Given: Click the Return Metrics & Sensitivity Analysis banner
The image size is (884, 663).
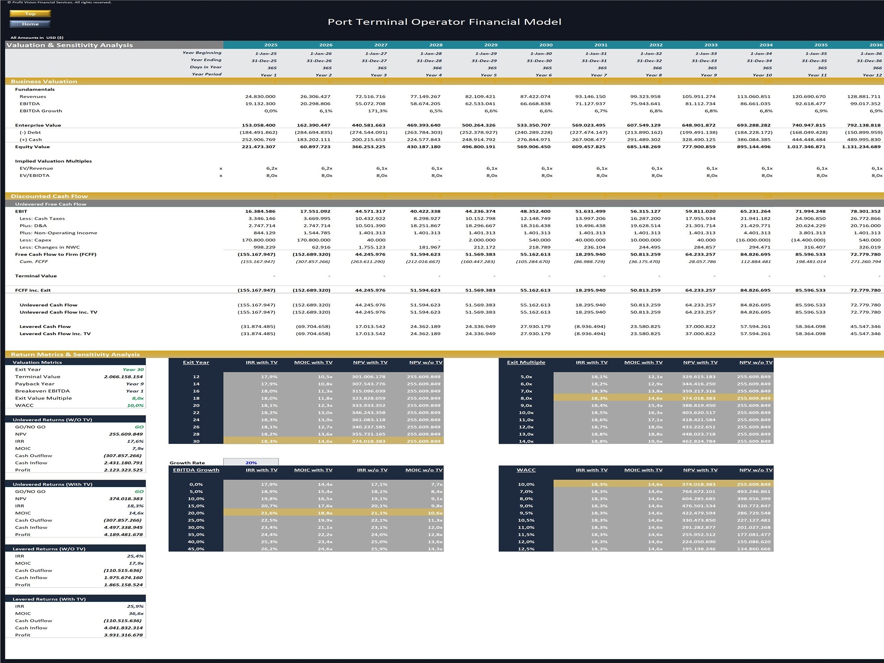Looking at the screenshot, I should coord(75,354).
